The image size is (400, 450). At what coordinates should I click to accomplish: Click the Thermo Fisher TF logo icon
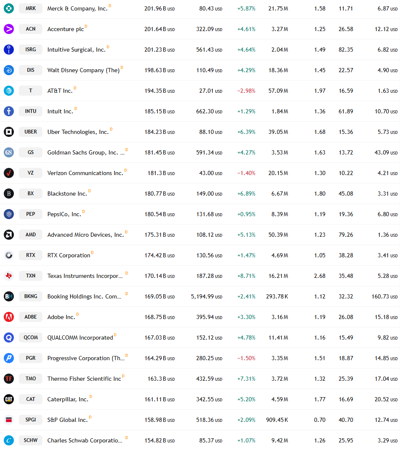pos(9,379)
